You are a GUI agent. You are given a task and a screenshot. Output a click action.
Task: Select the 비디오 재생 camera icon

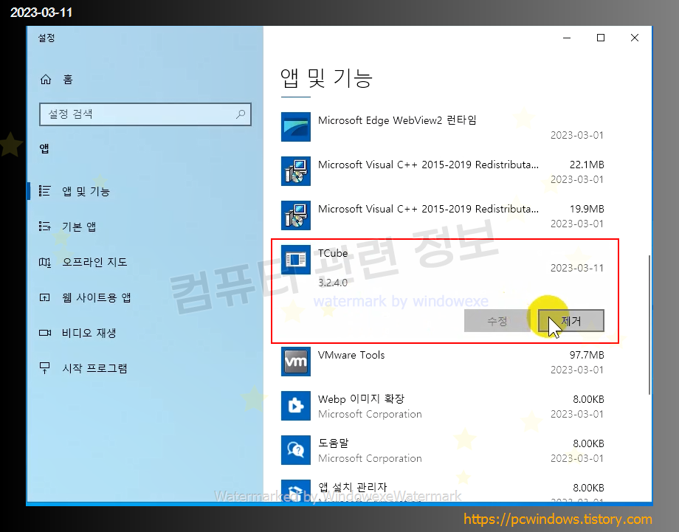tap(45, 333)
